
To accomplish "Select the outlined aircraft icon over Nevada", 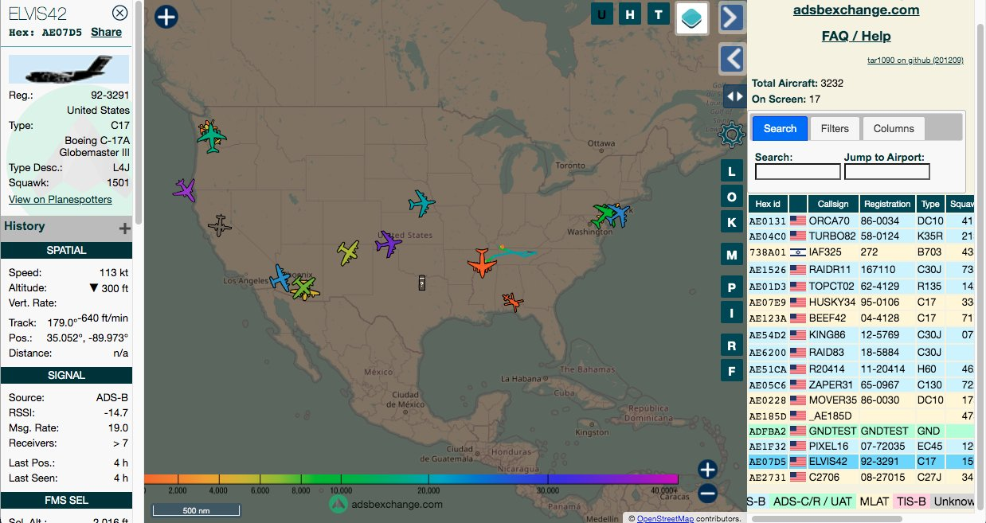I will (x=219, y=226).
